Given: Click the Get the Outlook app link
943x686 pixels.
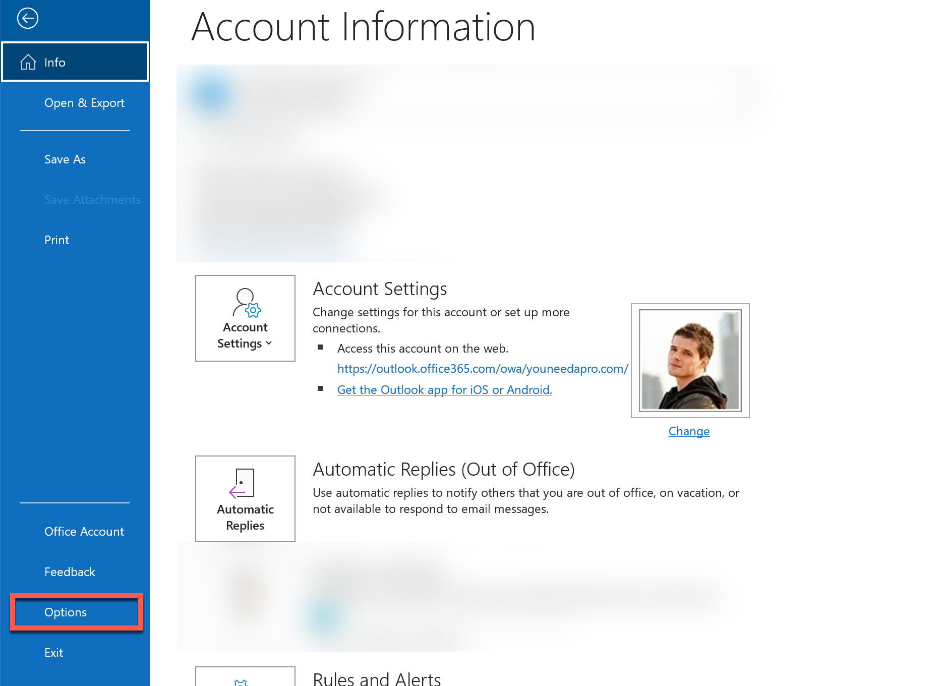Looking at the screenshot, I should click(x=444, y=389).
